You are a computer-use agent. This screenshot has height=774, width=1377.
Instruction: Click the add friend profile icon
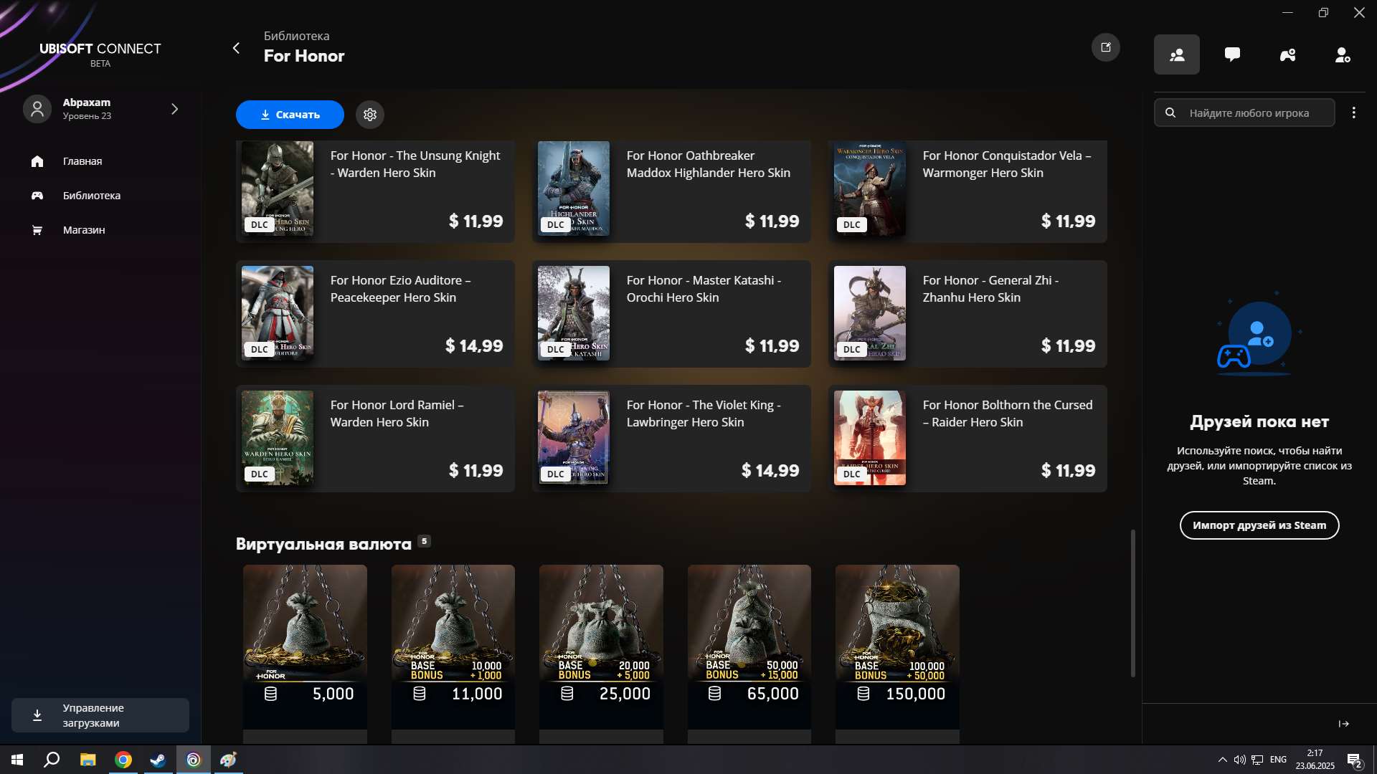1343,54
